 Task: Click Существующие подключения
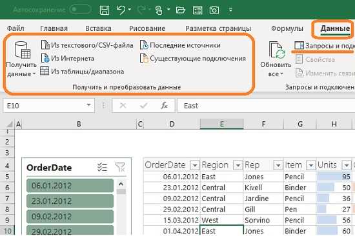[193, 59]
